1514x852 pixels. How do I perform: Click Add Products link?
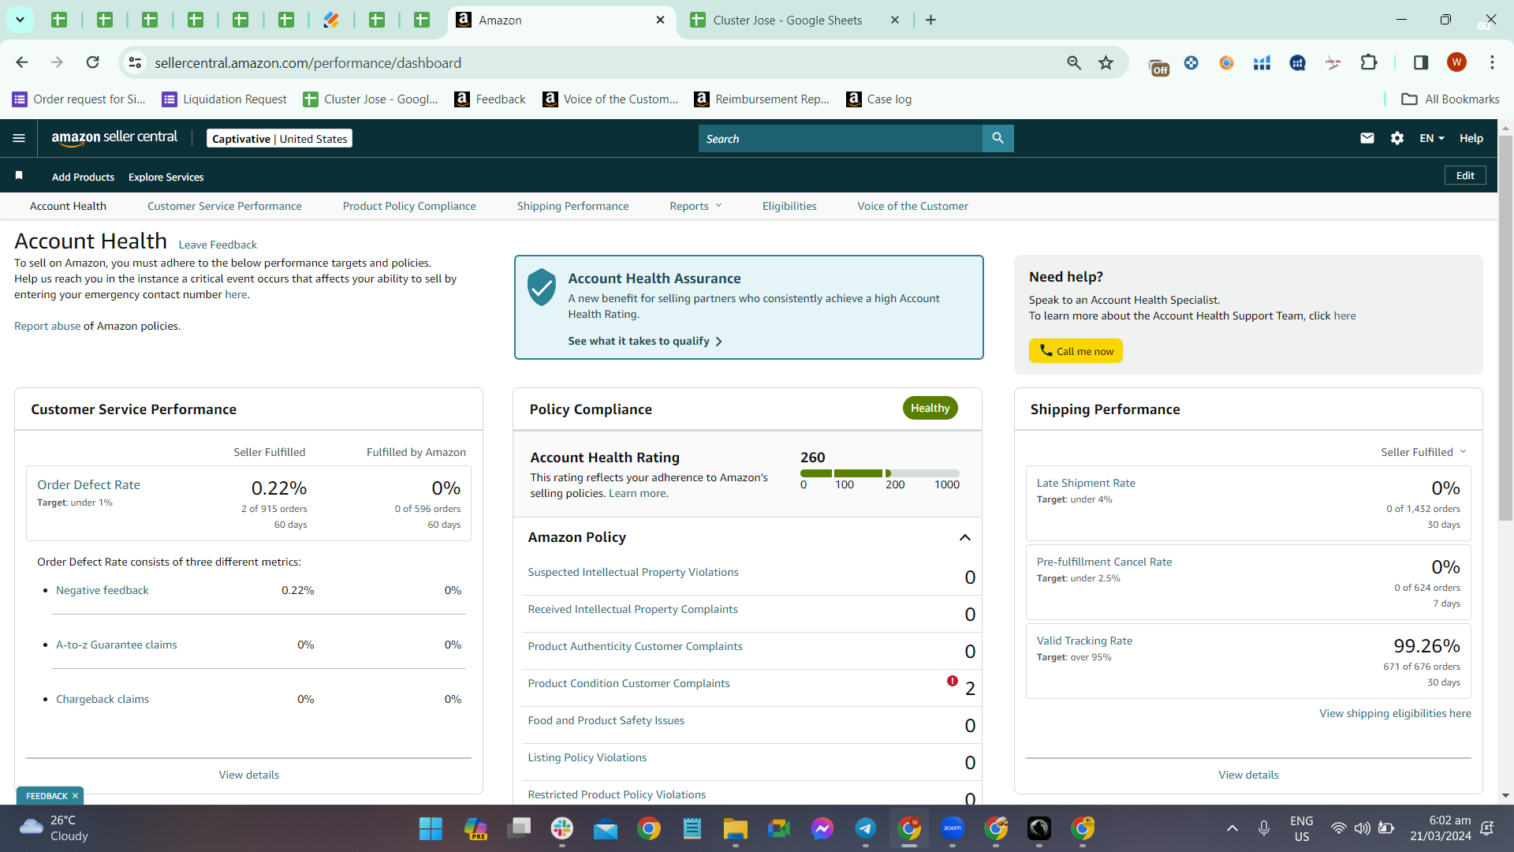(x=83, y=177)
